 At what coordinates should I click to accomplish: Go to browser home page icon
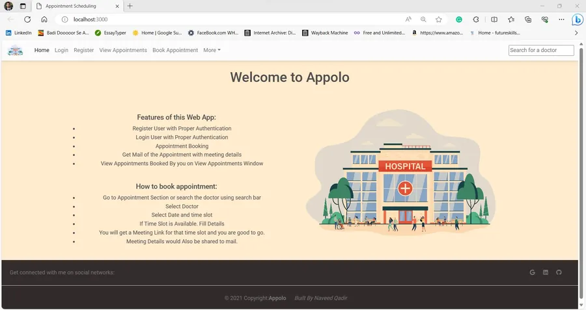click(x=44, y=19)
